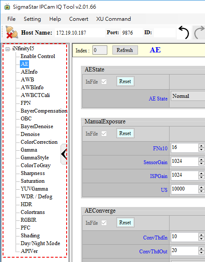Click the connect/disconnect plug icon
This screenshot has width=205, height=262.
(11, 32)
